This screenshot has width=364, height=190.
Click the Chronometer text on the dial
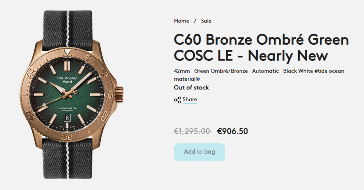coord(67,107)
